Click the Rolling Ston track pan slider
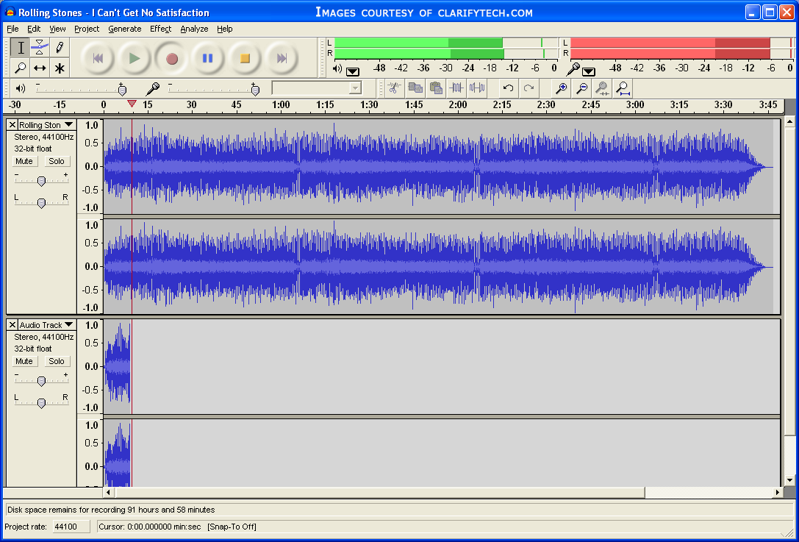The image size is (799, 542). tap(41, 203)
